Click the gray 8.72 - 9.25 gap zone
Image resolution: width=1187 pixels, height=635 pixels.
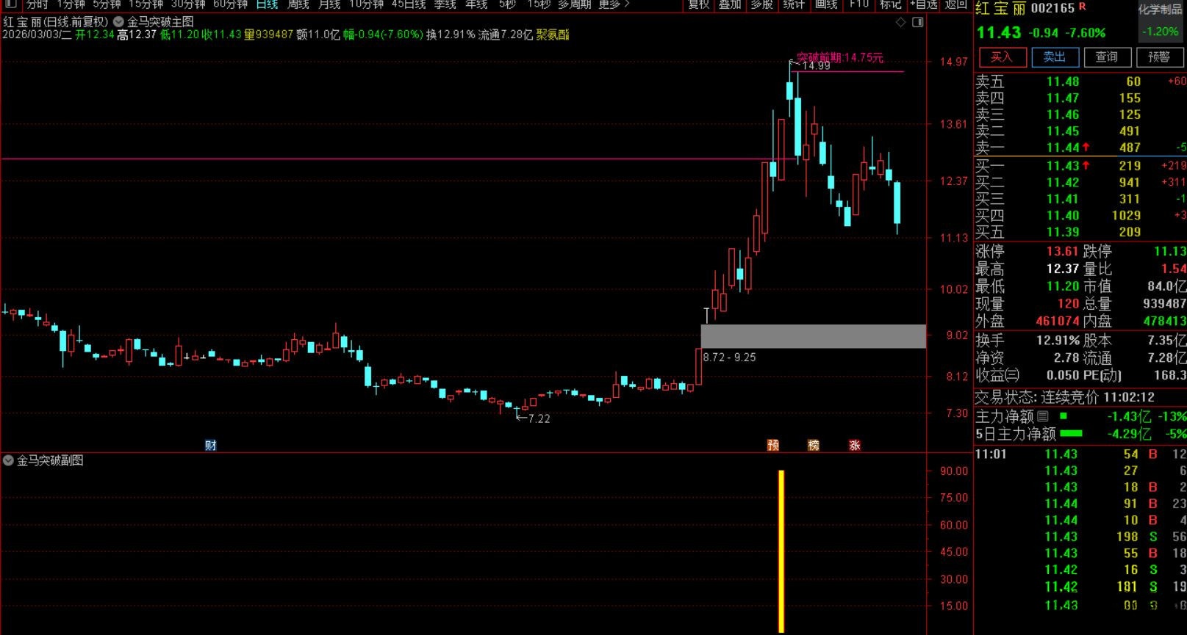(x=813, y=336)
